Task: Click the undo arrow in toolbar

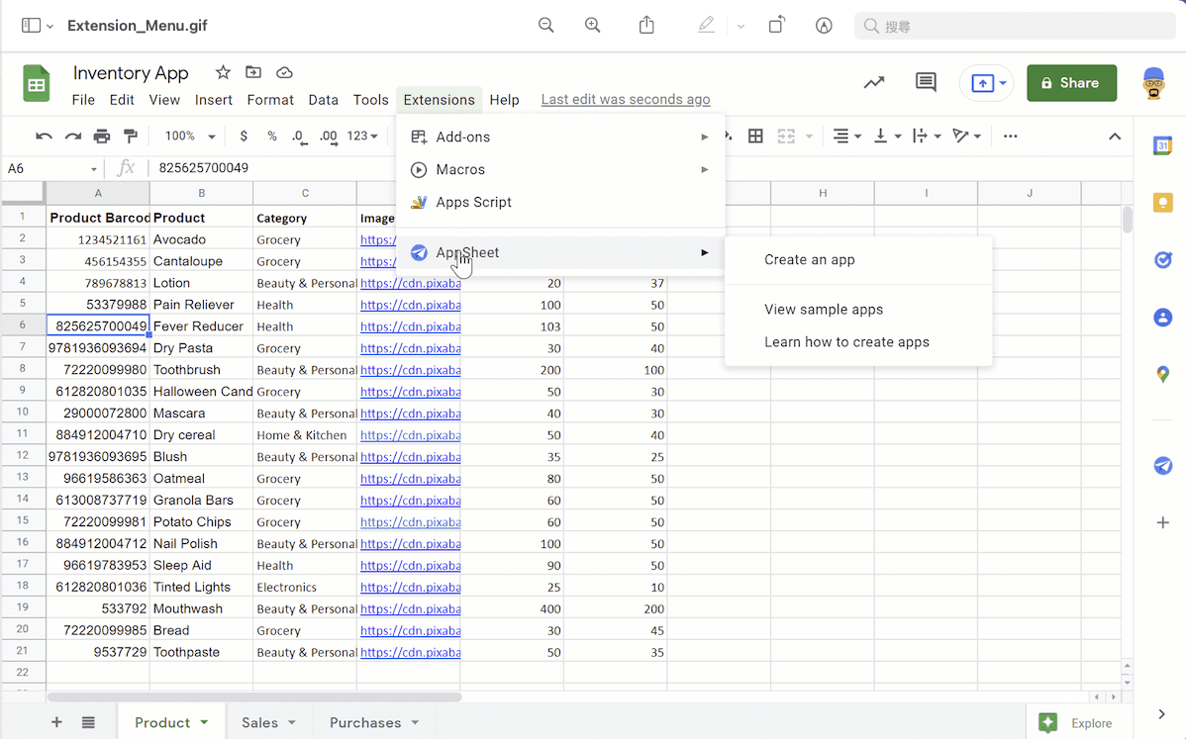Action: (44, 137)
